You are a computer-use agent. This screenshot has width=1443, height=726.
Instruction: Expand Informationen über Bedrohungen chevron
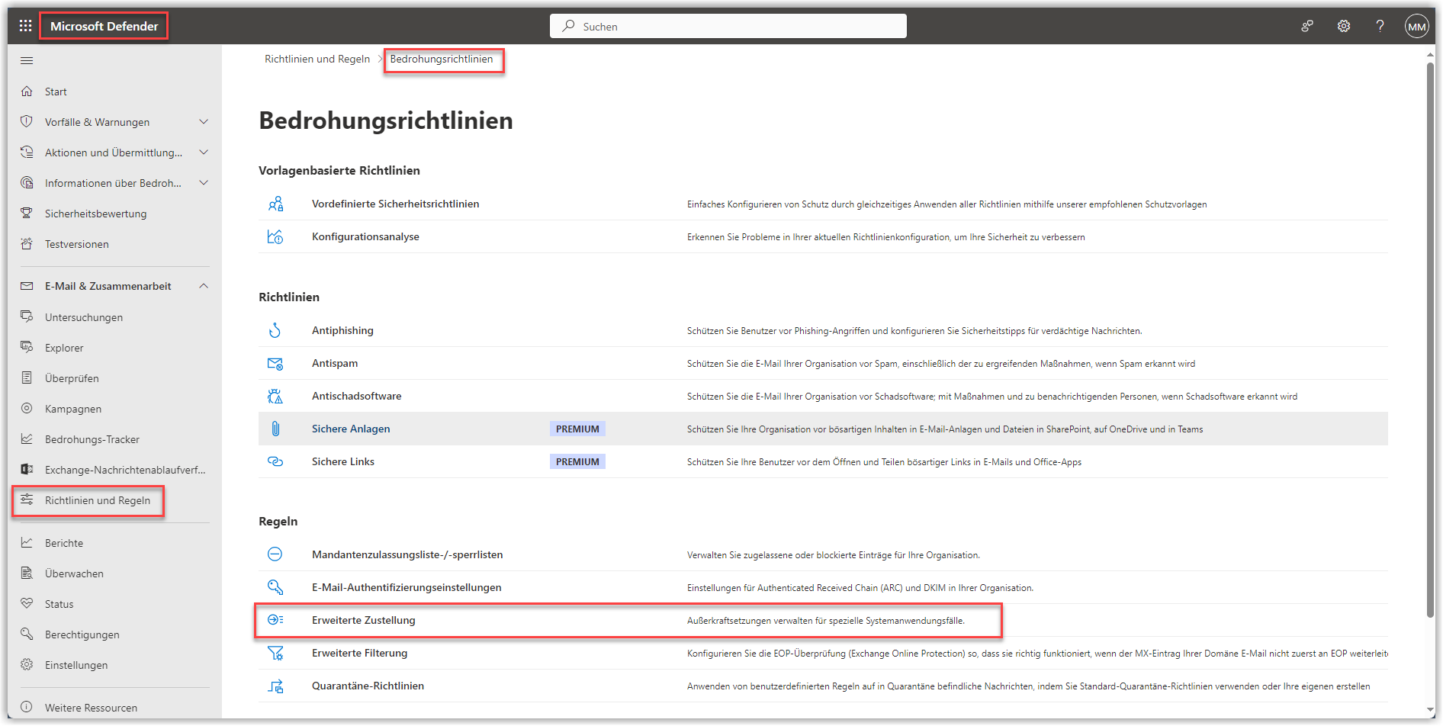(x=204, y=183)
